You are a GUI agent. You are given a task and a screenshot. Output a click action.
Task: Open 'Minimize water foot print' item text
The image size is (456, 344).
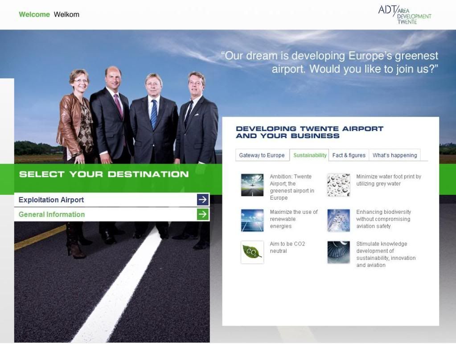388,180
